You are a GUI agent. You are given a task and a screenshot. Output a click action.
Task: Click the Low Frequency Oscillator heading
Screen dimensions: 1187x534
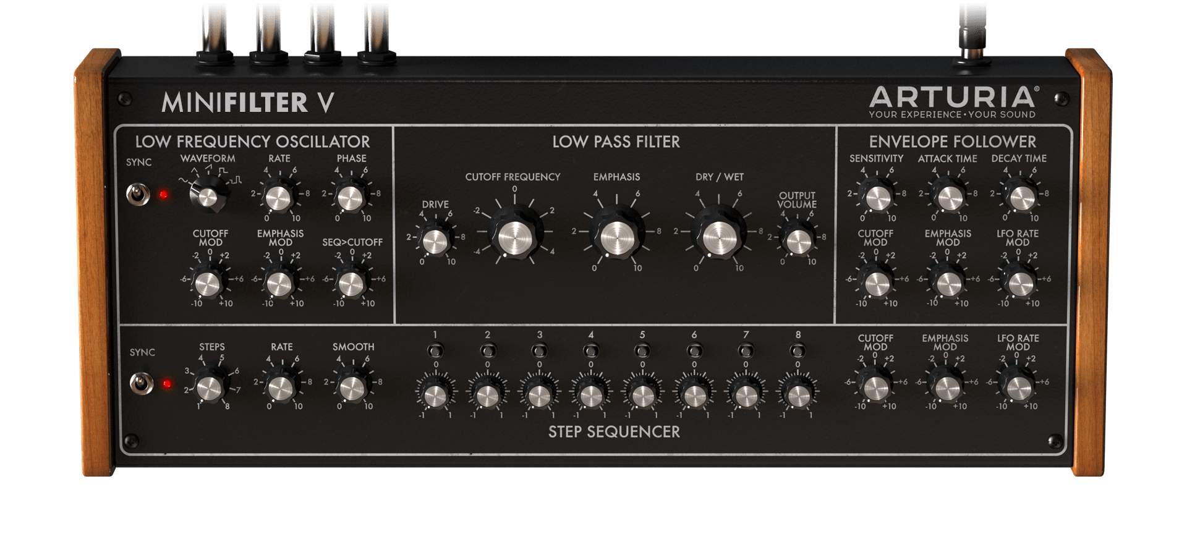(252, 142)
